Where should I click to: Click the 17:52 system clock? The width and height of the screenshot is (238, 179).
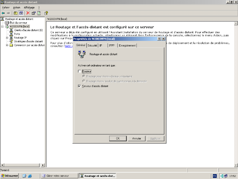coord(232,176)
